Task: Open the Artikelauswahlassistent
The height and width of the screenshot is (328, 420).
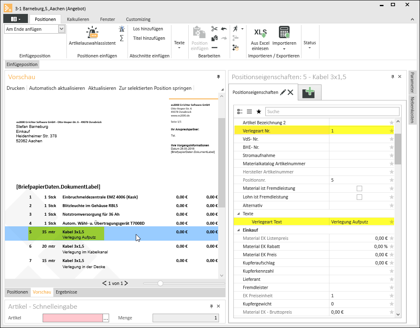Action: click(92, 36)
